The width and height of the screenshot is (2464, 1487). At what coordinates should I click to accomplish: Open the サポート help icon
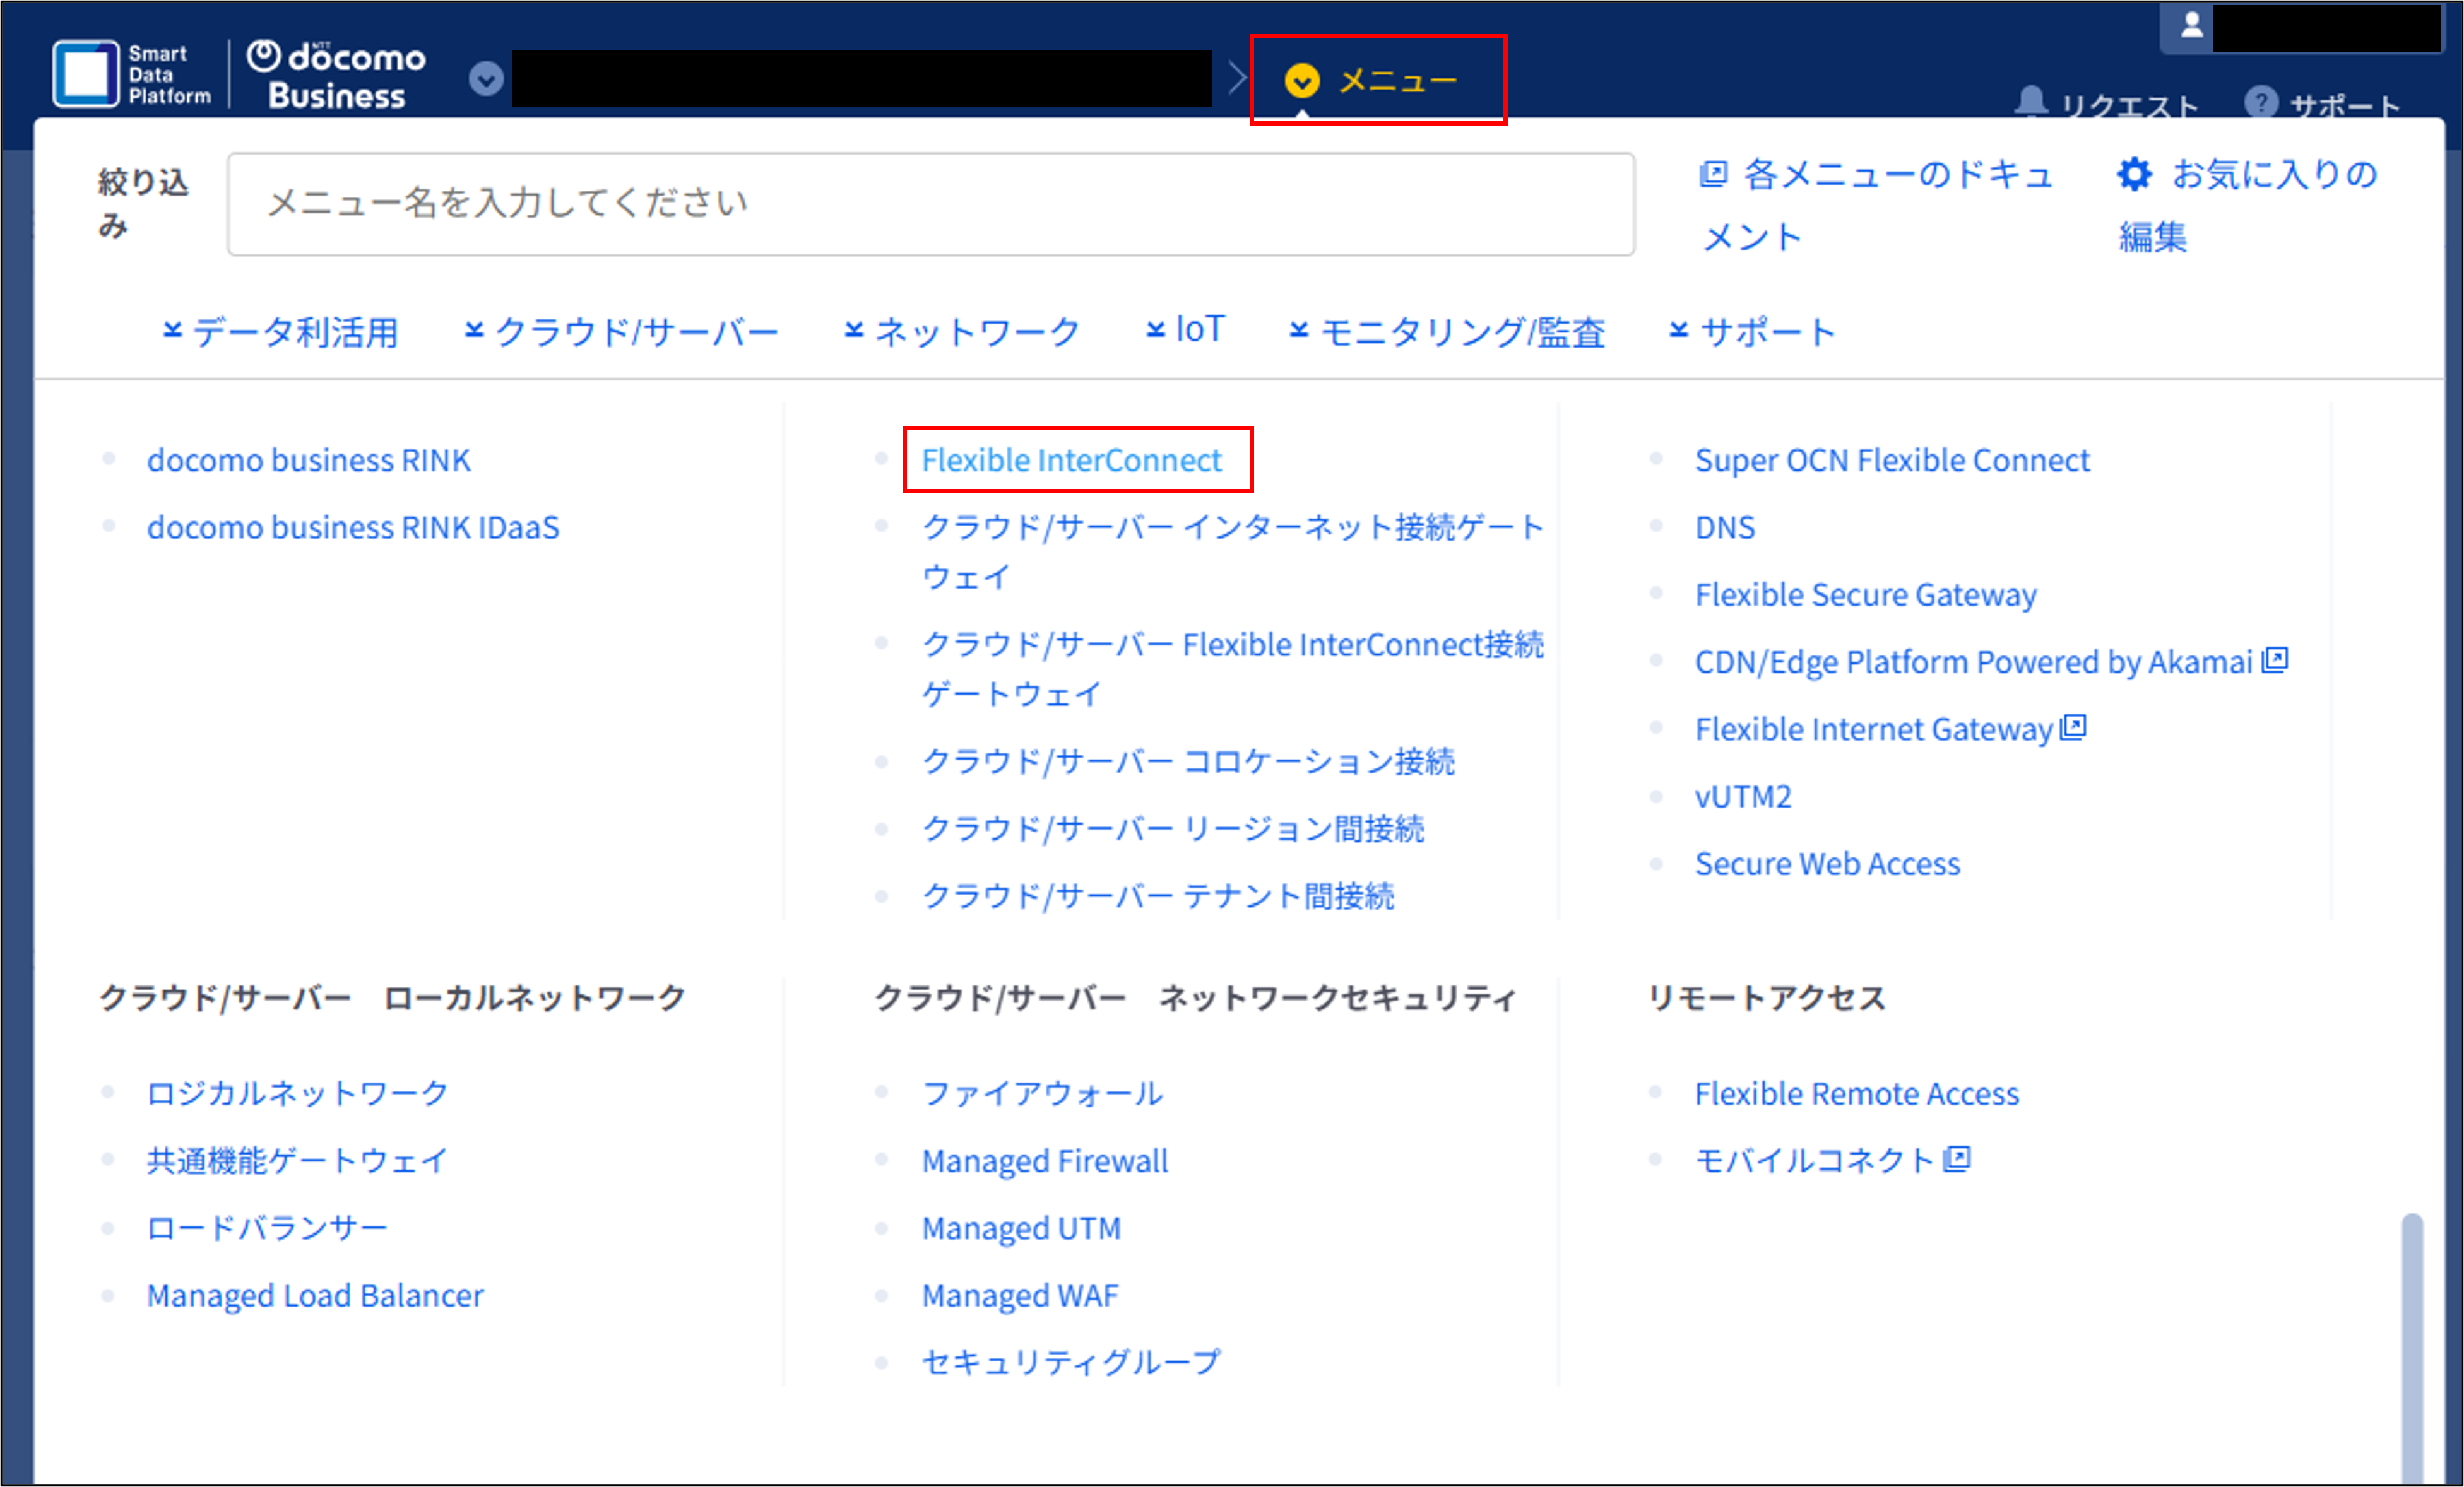coord(2261,102)
